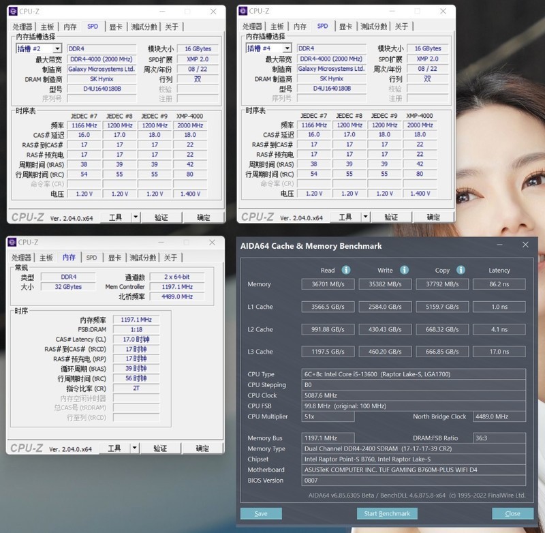The height and width of the screenshot is (533, 545).
Task: Click the Read info icon in AIDA64
Action: tap(345, 269)
